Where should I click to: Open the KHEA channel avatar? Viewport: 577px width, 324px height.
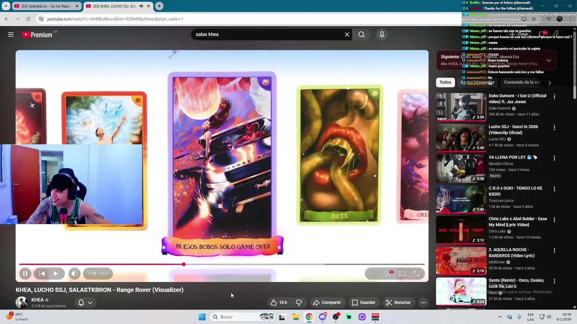pos(21,302)
